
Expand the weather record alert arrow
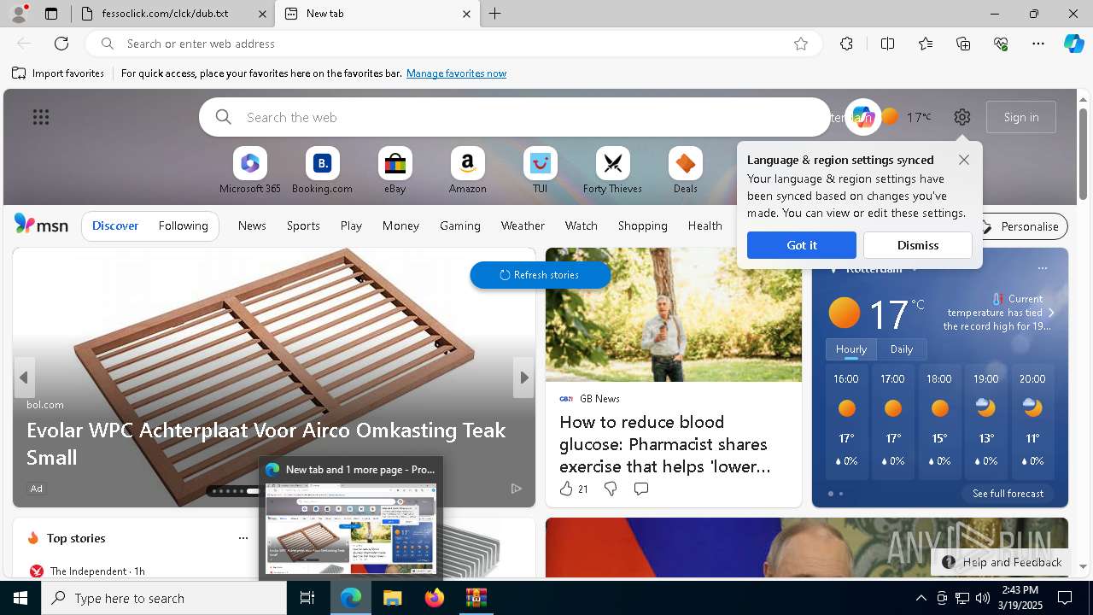1051,313
